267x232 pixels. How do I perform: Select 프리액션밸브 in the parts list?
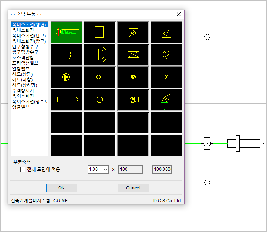tap(25, 63)
